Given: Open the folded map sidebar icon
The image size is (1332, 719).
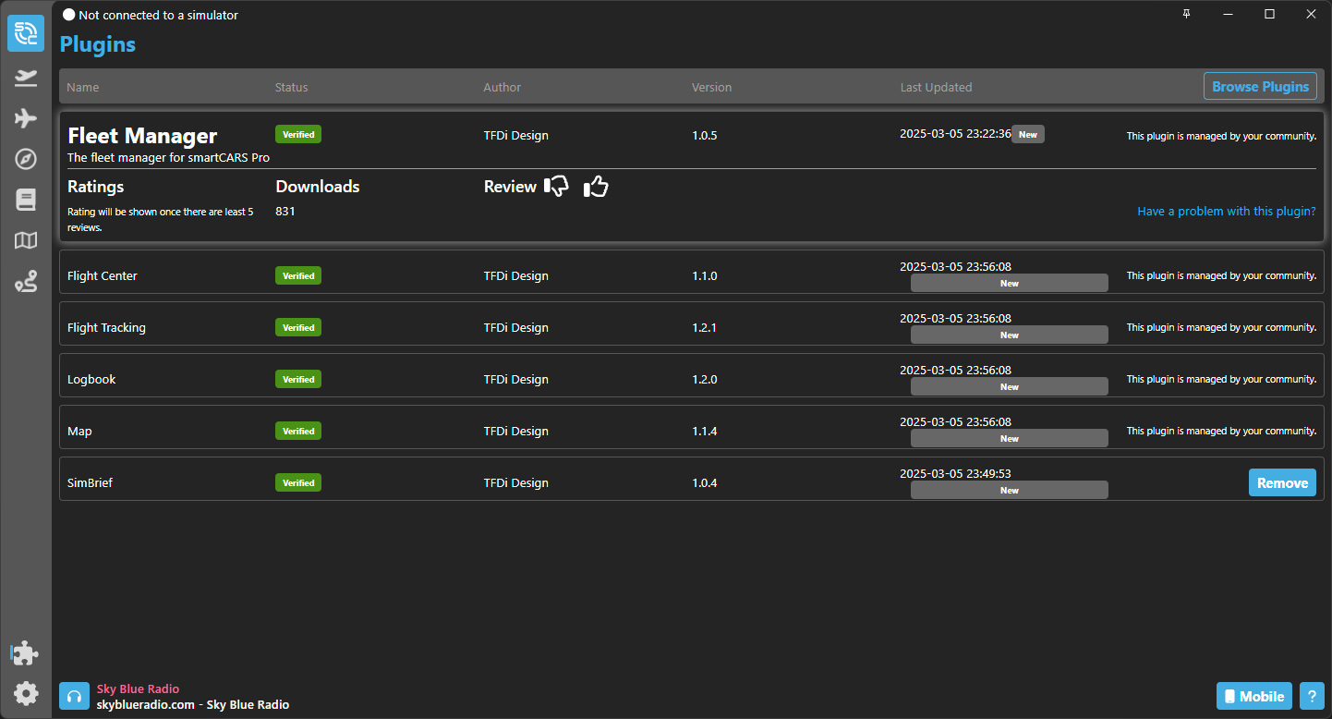Looking at the screenshot, I should pos(26,240).
